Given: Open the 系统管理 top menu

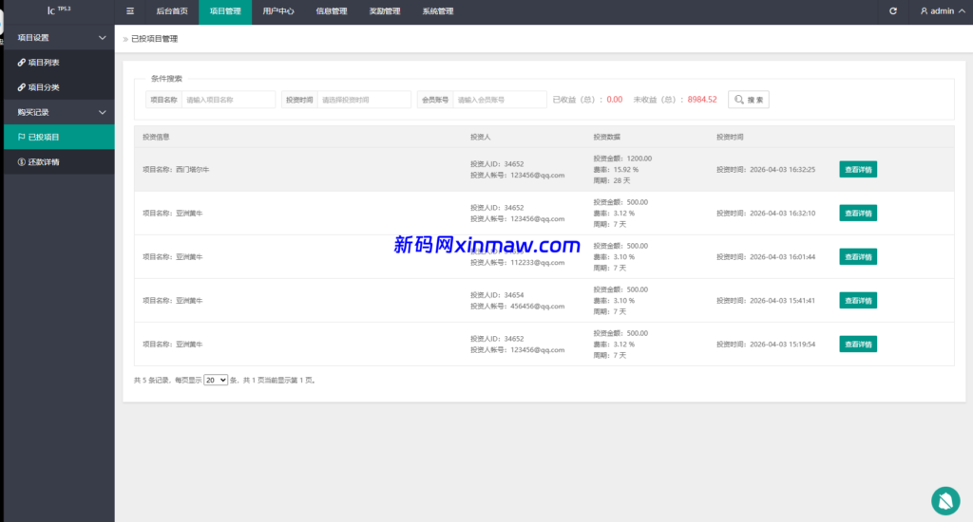Looking at the screenshot, I should (x=438, y=11).
